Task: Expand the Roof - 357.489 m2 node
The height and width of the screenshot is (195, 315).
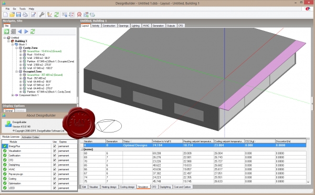Action: 20,78
